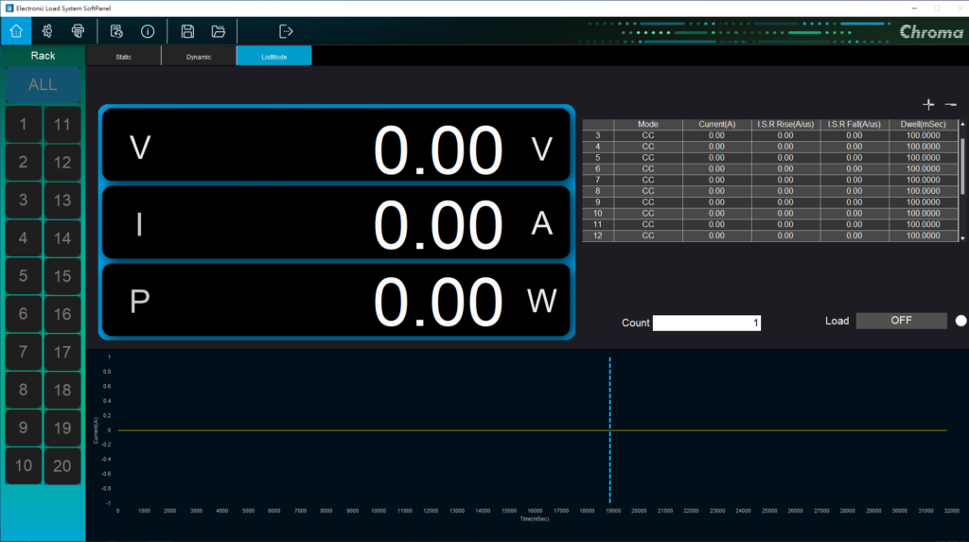
Task: Click the printer icon in toolbar
Action: (78, 31)
